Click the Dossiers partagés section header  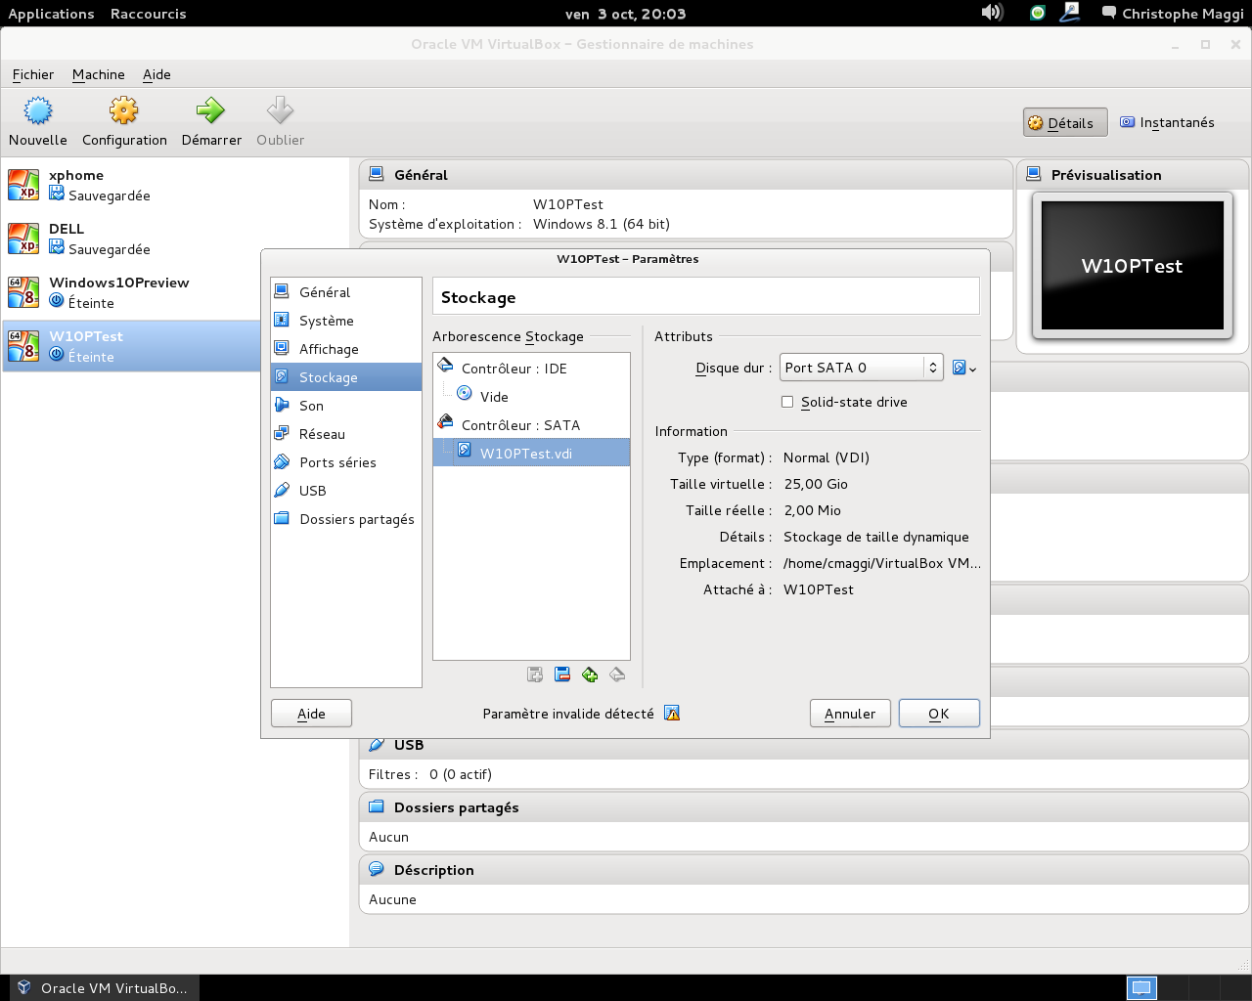804,807
